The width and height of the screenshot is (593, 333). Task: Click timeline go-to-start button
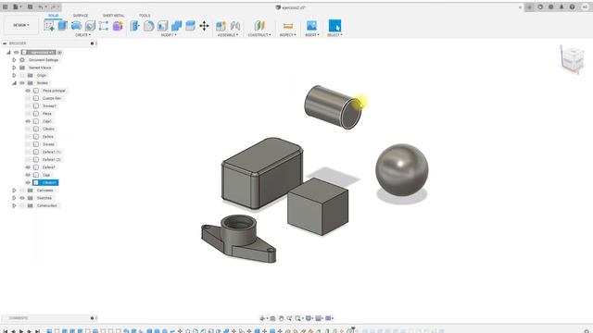(x=6, y=331)
